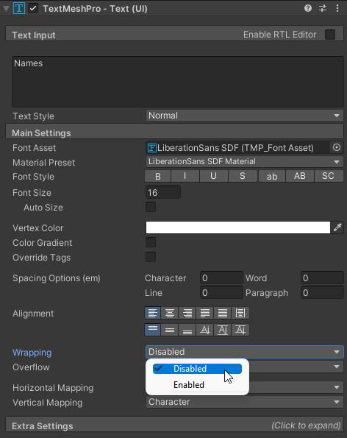Screen dimensions: 347x438
Task: Set center horizontal text alignment
Action: pyautogui.click(x=170, y=313)
